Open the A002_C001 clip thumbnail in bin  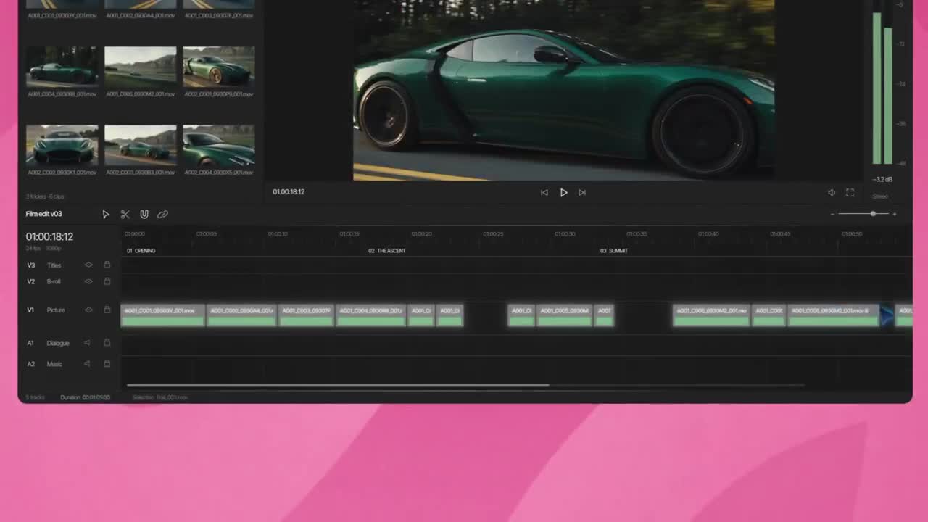point(219,67)
